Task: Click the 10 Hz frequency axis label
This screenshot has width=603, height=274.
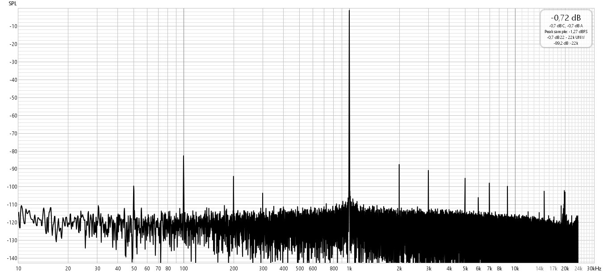Action: tap(18, 269)
